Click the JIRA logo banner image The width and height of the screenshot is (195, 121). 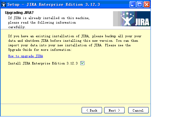coord(132,19)
